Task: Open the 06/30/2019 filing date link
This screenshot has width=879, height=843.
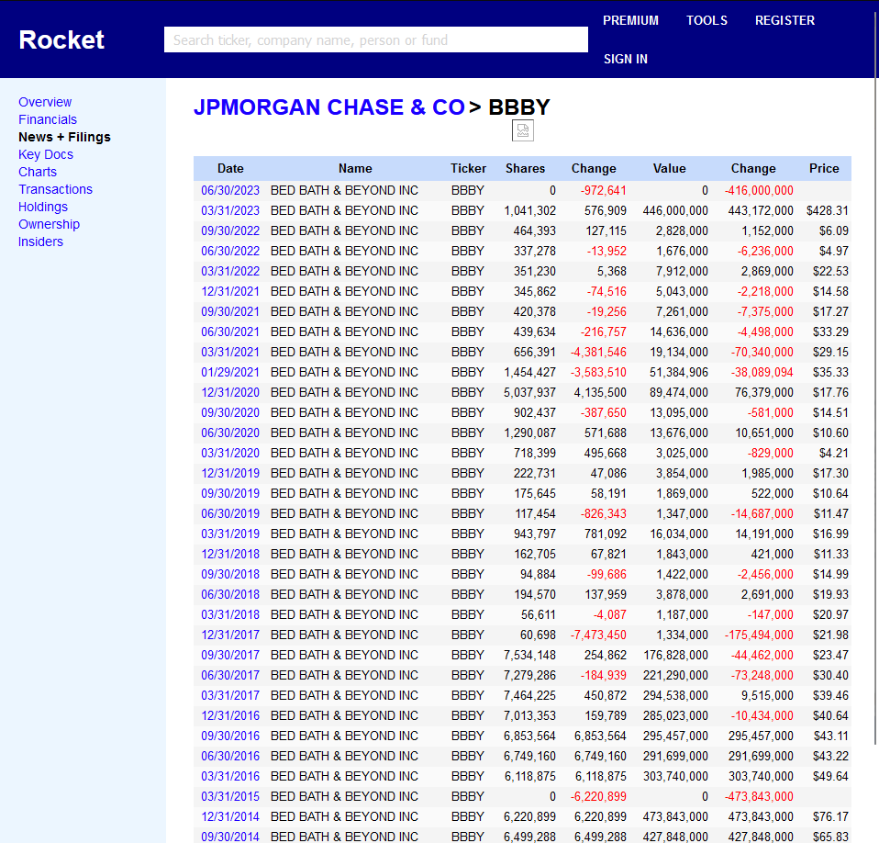Action: (230, 513)
